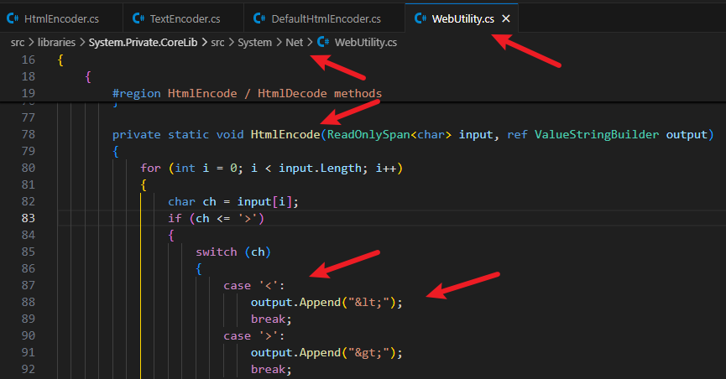Click line number 83 in the gutter
Screen dimensions: 726x379
(29, 218)
